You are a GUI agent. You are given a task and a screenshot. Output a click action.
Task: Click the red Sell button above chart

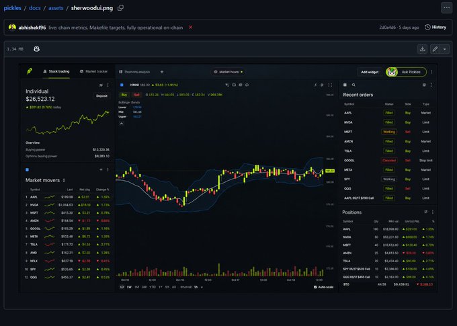[x=136, y=95]
